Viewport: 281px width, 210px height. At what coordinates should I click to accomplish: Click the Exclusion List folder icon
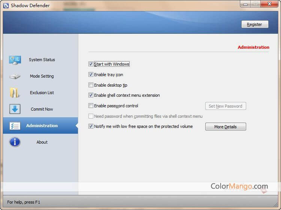coord(15,93)
